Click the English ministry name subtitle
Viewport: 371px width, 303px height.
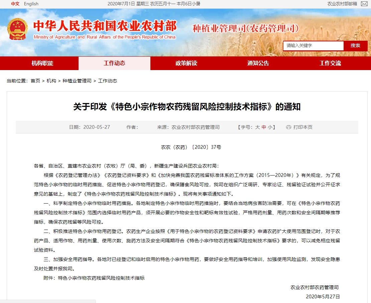pos(105,37)
